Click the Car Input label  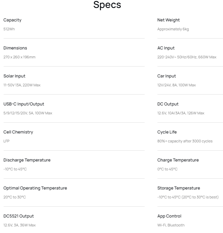click(x=167, y=76)
